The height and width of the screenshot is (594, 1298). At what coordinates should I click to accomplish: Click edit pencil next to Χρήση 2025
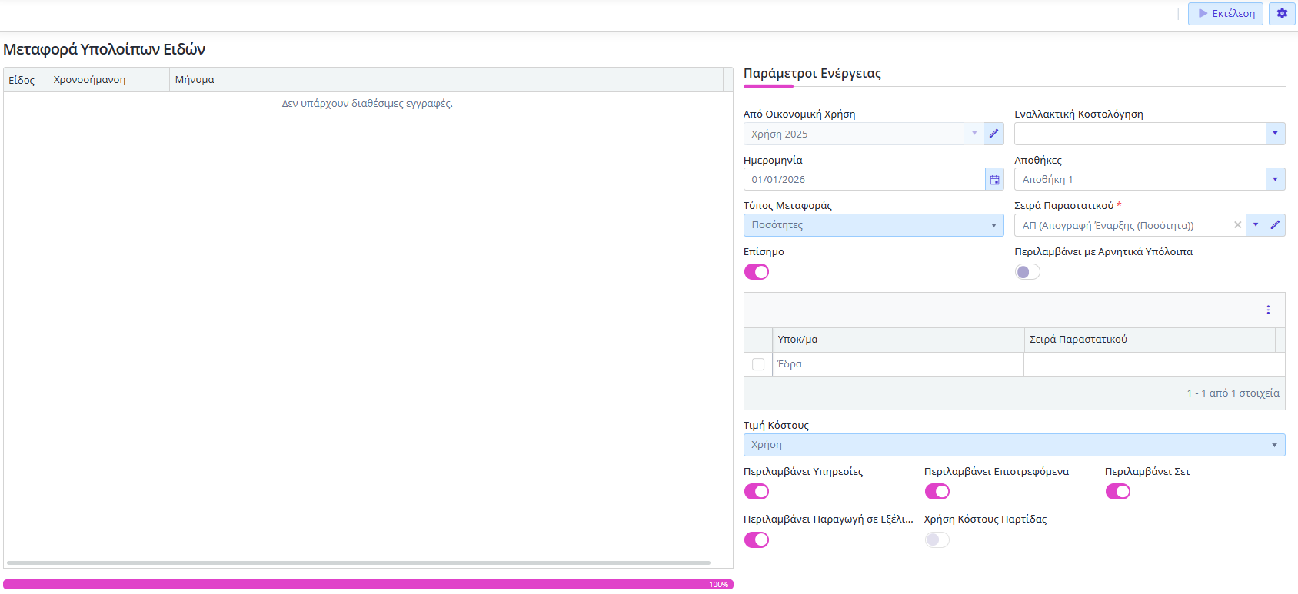pos(993,134)
